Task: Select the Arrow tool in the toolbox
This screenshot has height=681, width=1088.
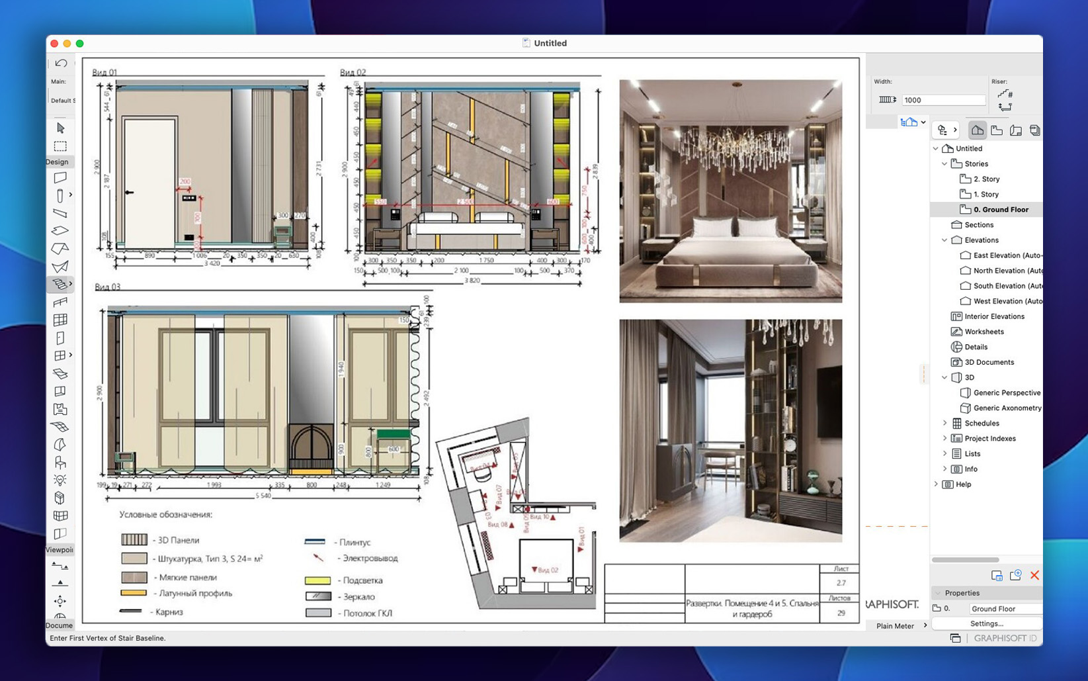Action: click(x=60, y=128)
